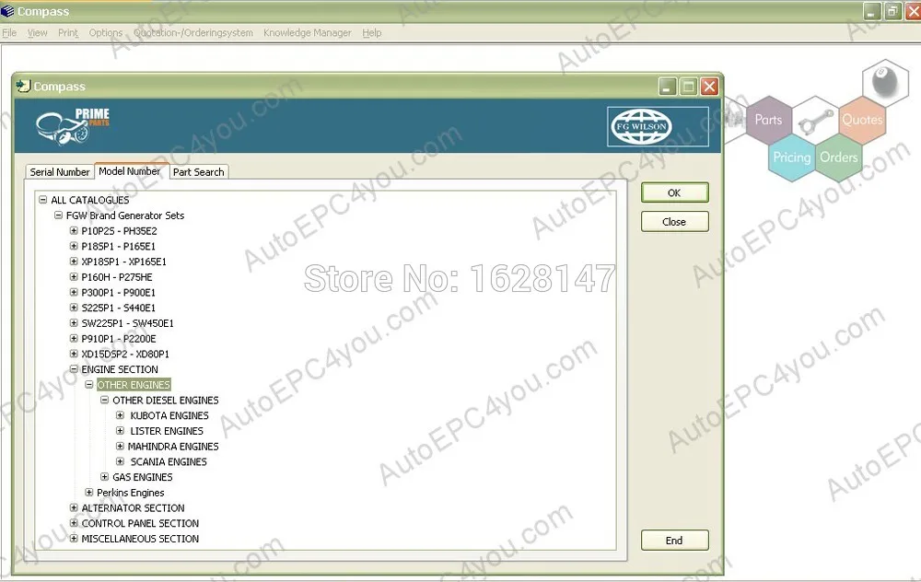This screenshot has height=582, width=921.
Task: Click the main Compass window title icon
Action: click(x=7, y=11)
